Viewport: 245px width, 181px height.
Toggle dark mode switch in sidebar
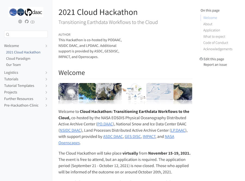(33, 22)
